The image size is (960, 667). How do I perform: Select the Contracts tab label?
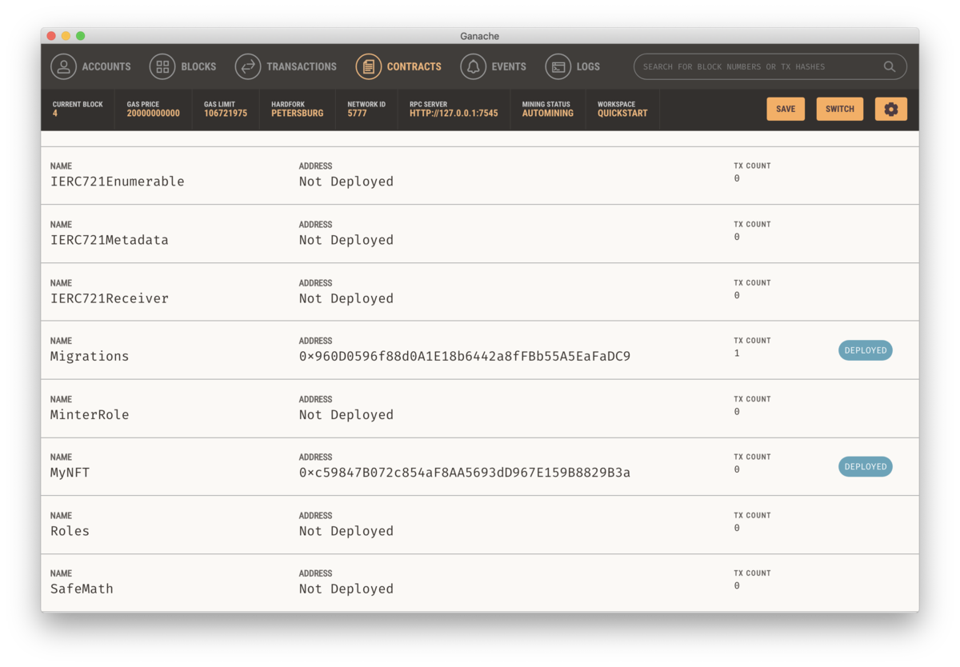tap(414, 66)
